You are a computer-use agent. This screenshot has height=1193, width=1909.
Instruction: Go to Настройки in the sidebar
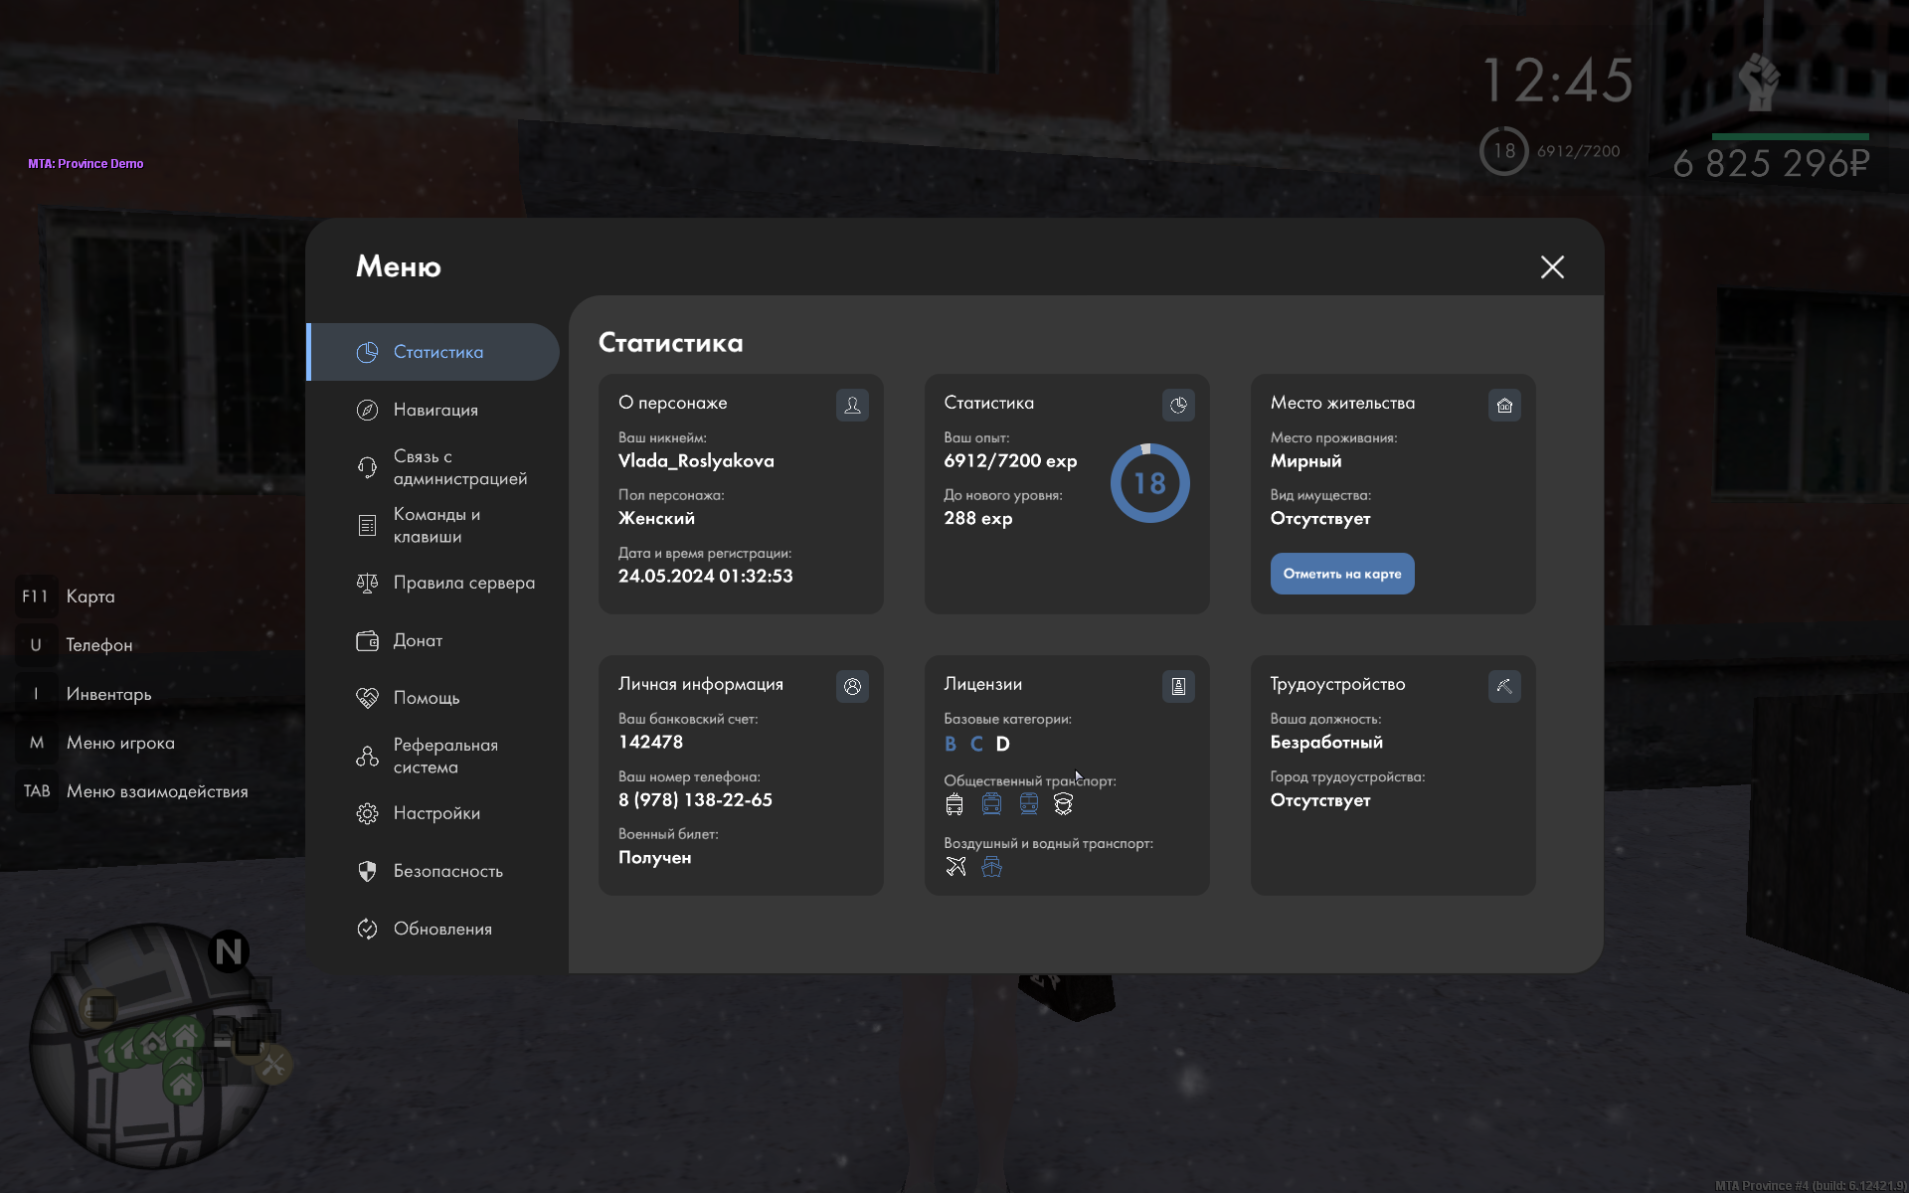435,813
